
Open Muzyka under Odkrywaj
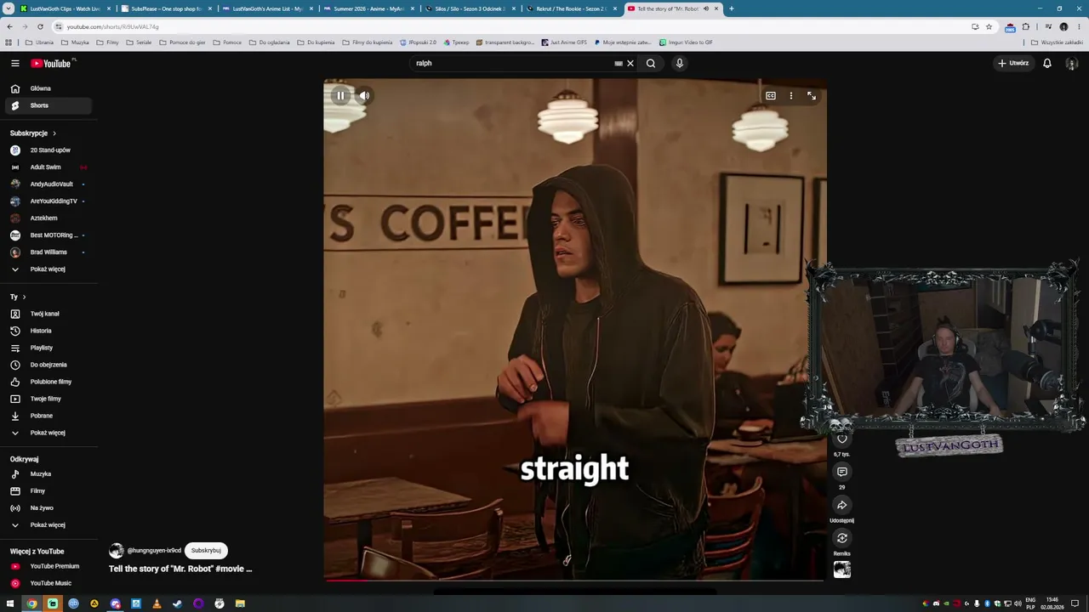(47, 474)
